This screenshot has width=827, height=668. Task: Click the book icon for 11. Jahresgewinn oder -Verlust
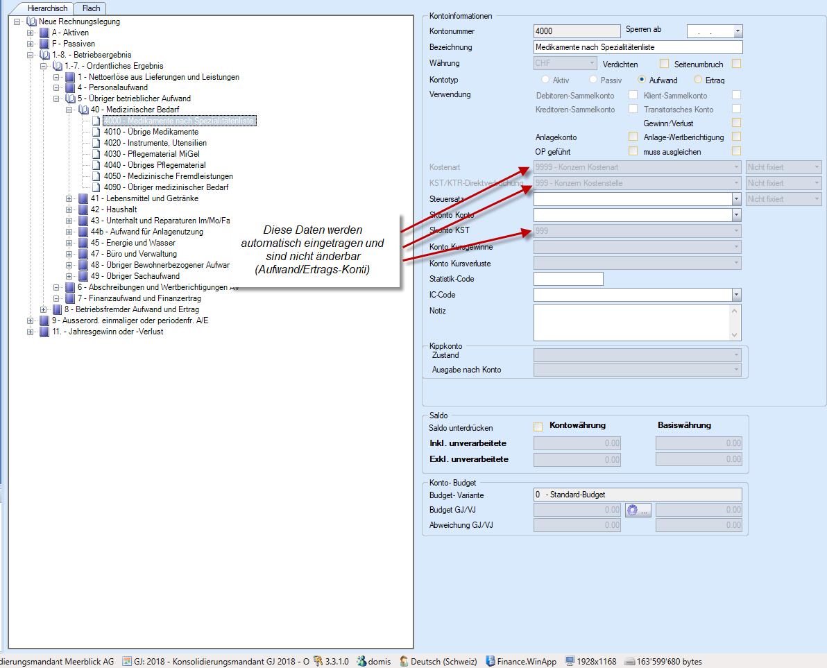click(44, 332)
